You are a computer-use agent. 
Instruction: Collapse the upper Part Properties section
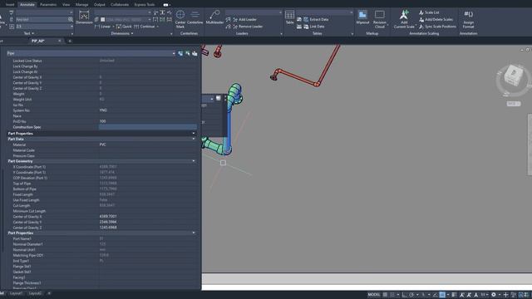(194, 134)
